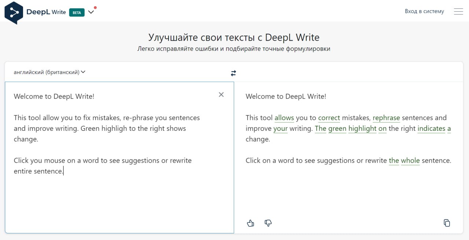Click the BETA badge
This screenshot has width=469, height=240.
[77, 12]
